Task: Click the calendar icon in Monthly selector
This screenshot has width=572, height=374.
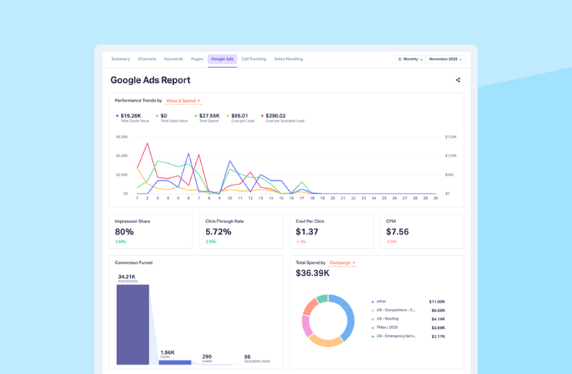Action: click(x=400, y=59)
